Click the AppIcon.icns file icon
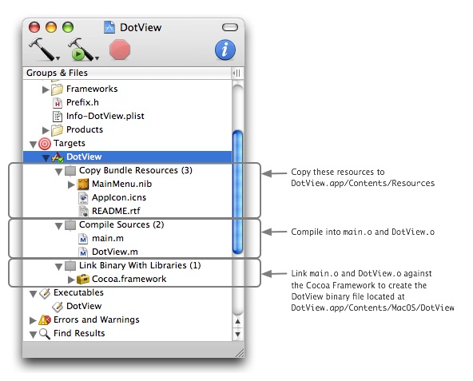The height and width of the screenshot is (381, 473). tap(83, 198)
